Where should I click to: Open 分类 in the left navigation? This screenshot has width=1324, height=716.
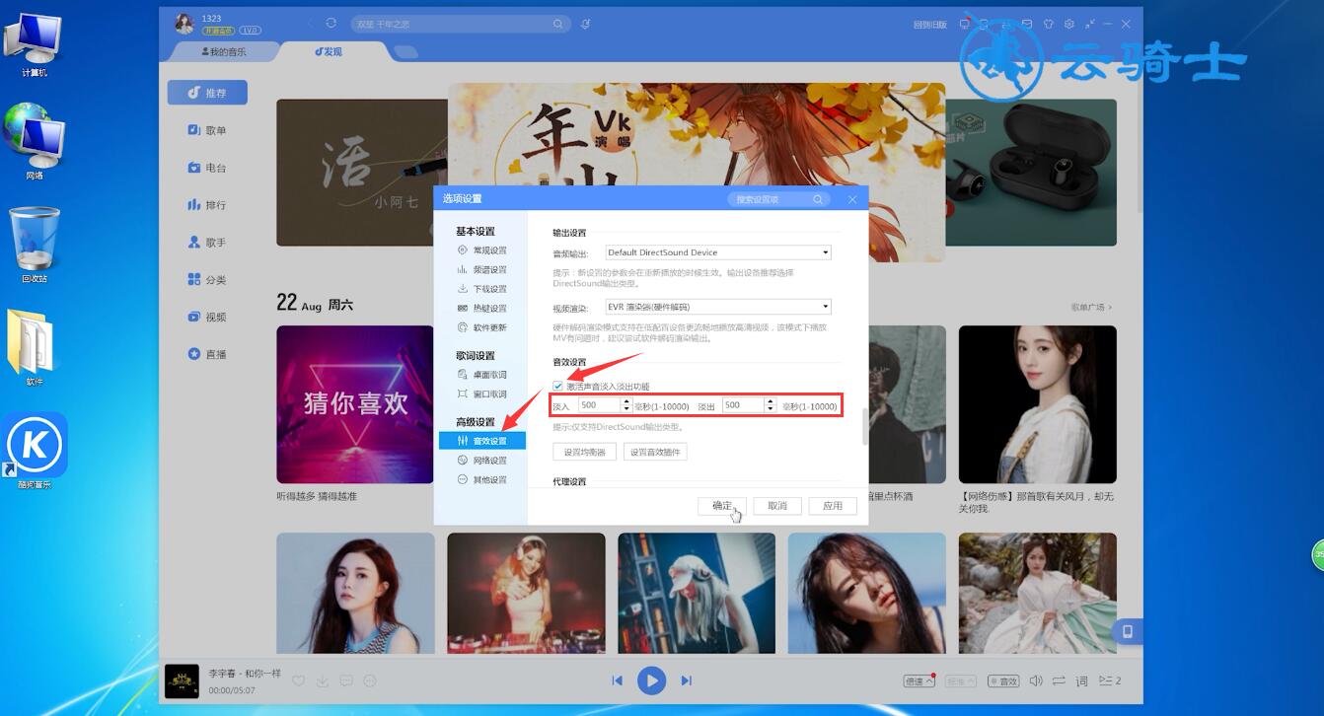tap(207, 280)
